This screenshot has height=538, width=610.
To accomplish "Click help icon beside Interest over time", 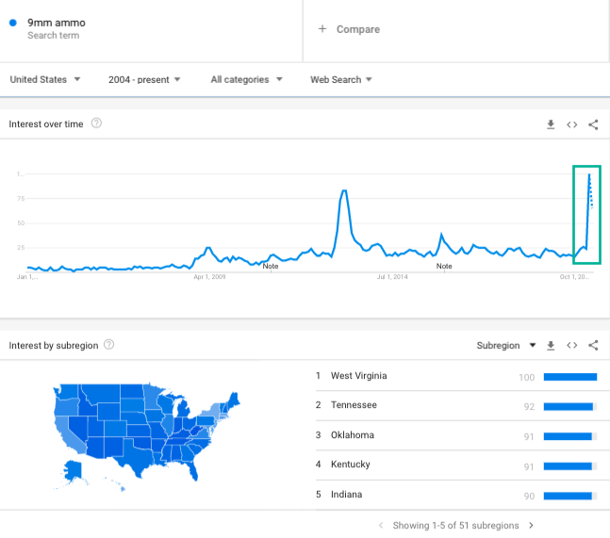I will pyautogui.click(x=96, y=123).
